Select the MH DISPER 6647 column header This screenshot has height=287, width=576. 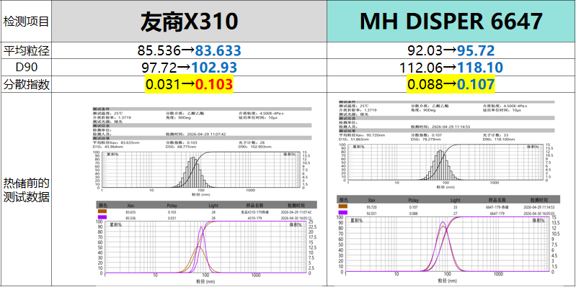click(451, 22)
